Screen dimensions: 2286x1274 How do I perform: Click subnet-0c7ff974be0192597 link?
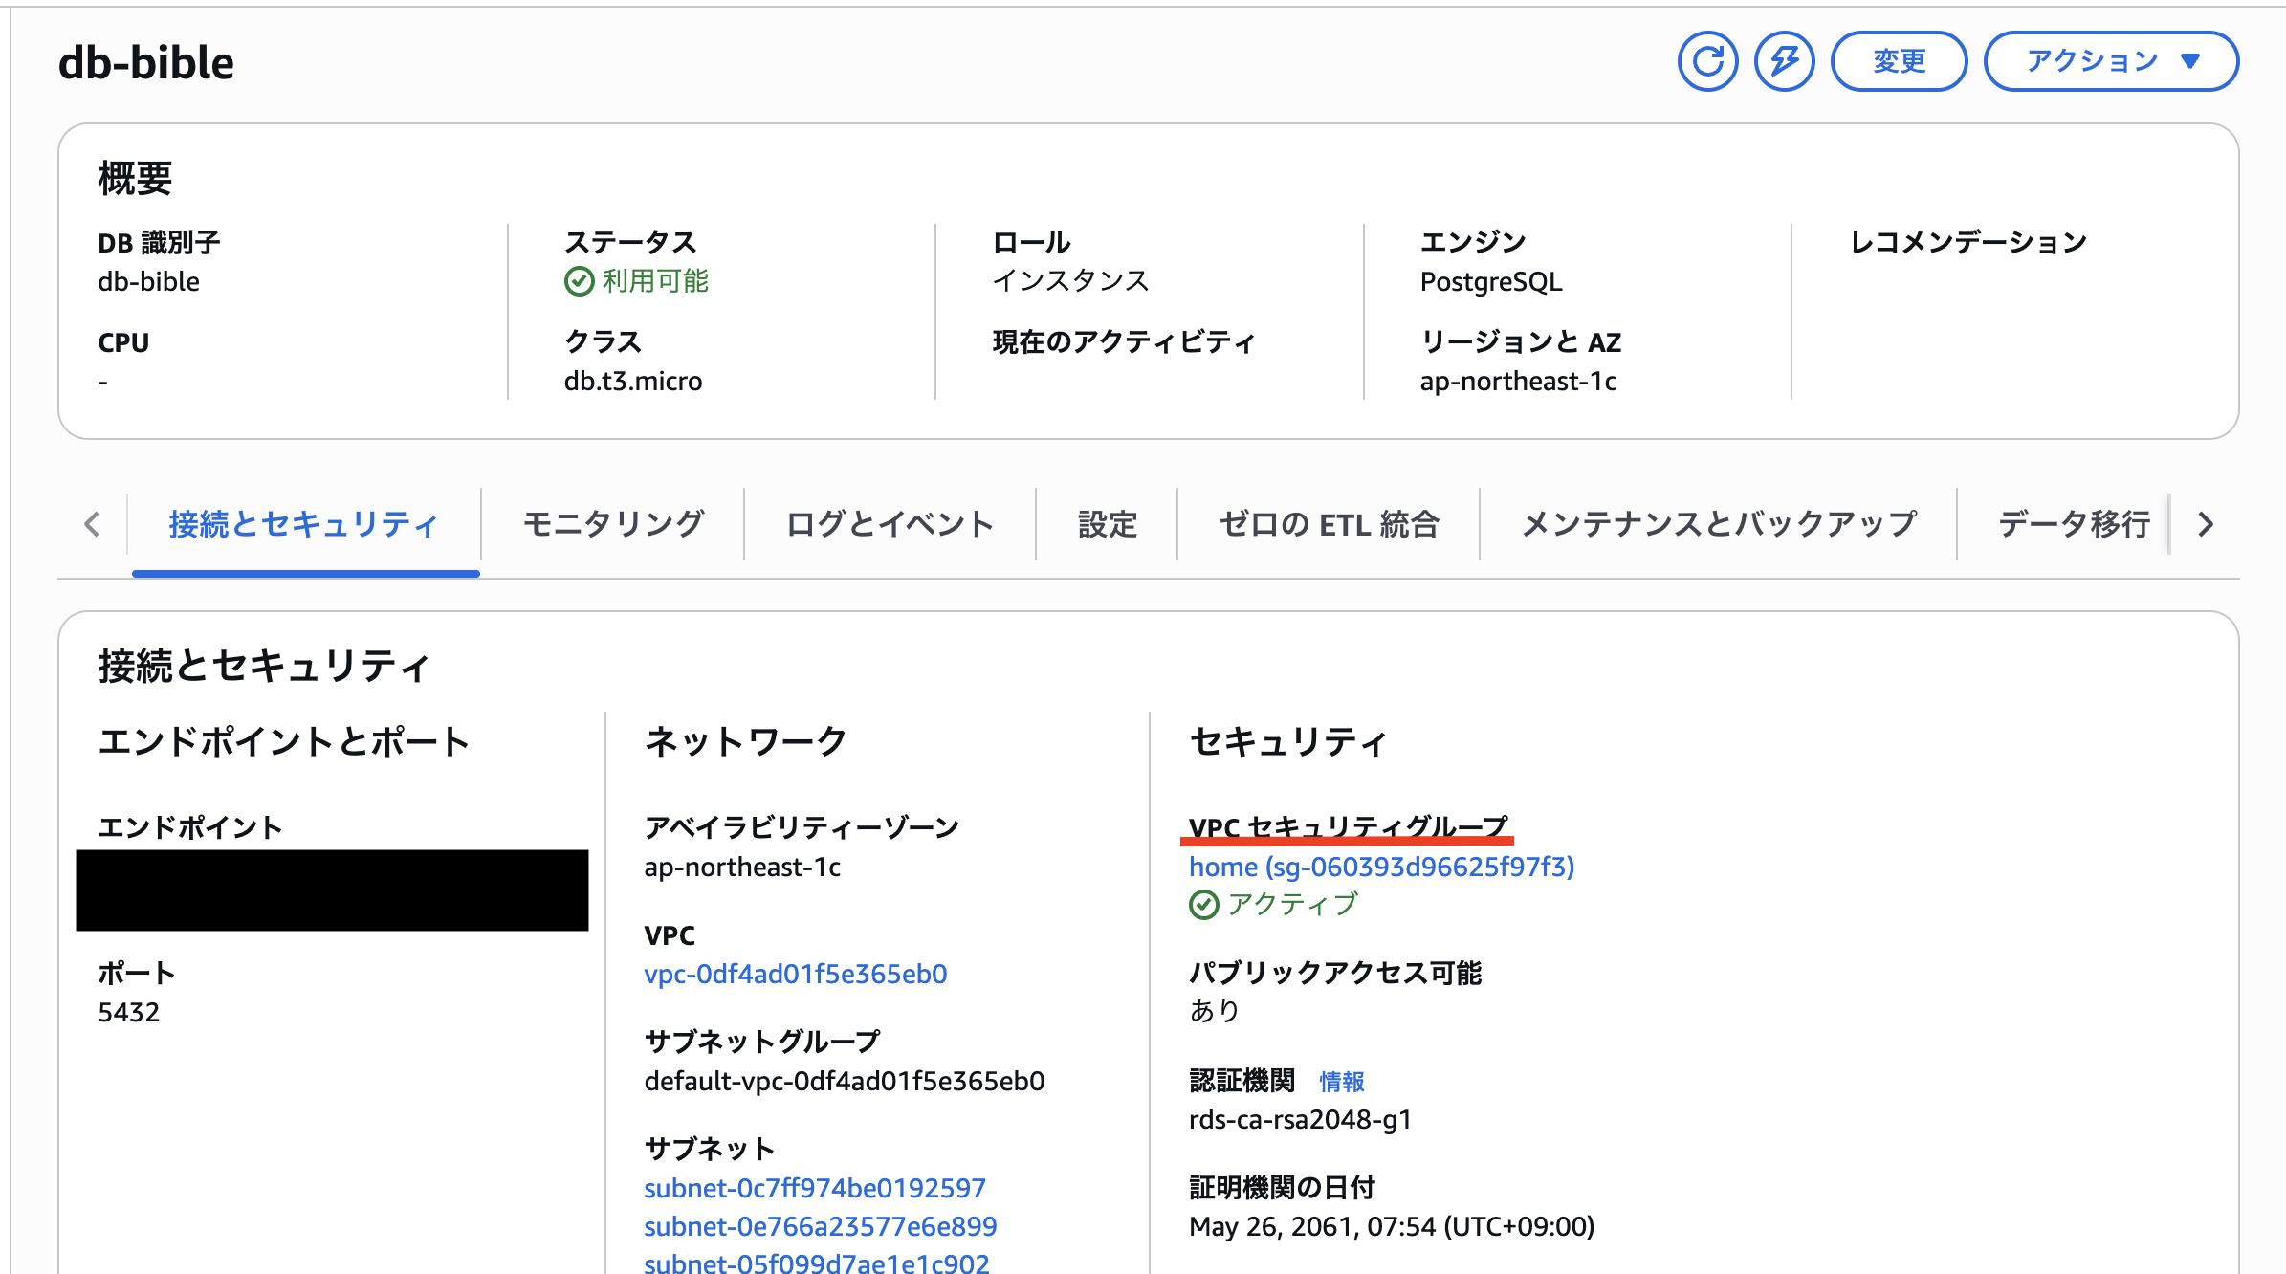pos(815,1187)
